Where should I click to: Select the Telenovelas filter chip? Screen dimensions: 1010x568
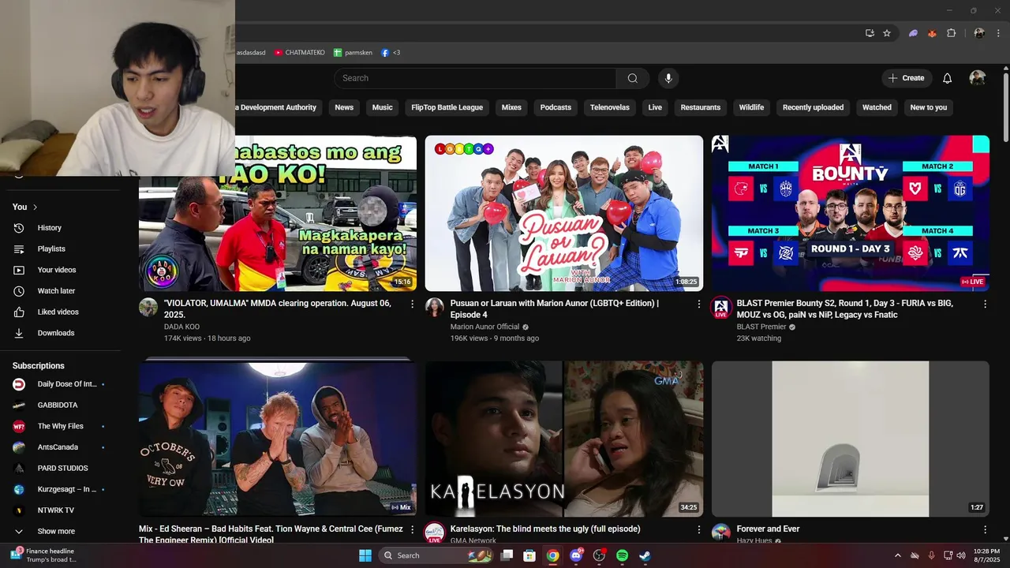(610, 107)
